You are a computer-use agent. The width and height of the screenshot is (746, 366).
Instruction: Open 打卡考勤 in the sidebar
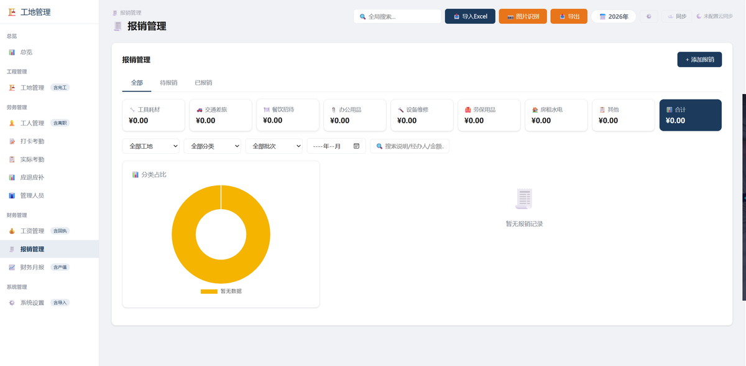49,141
